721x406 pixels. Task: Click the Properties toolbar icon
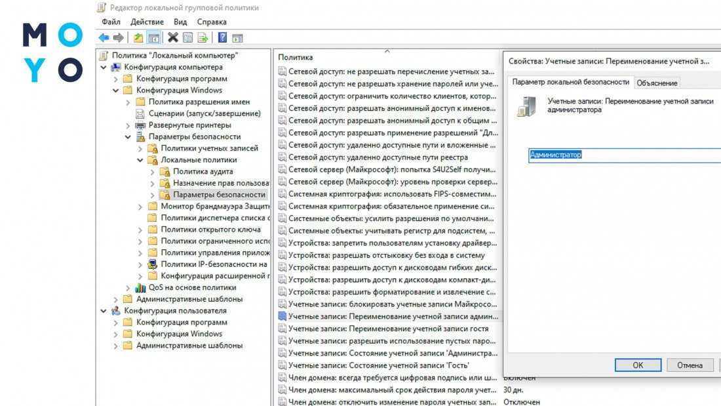click(x=188, y=38)
